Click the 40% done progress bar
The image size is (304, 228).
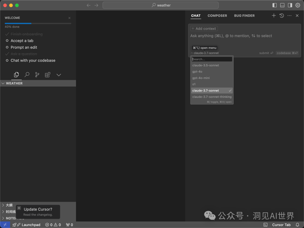pyautogui.click(x=38, y=23)
